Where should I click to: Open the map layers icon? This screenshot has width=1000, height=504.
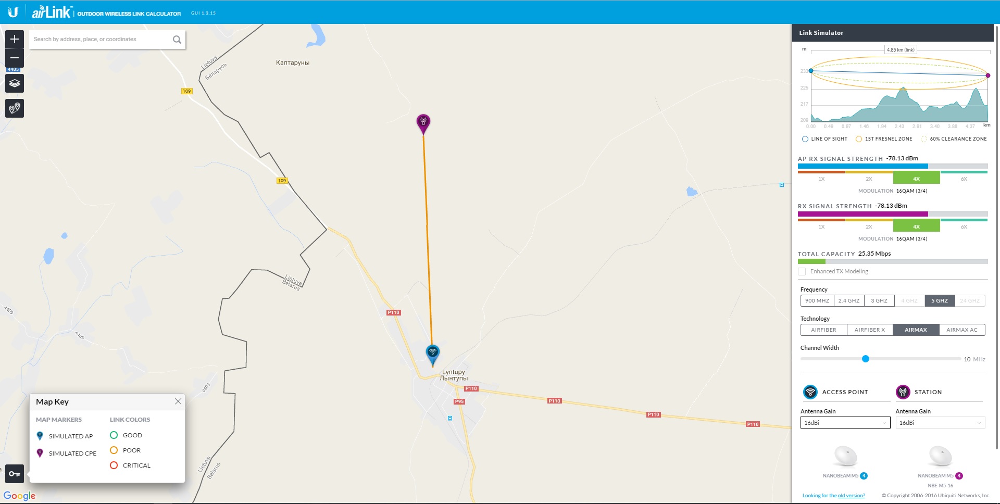click(x=15, y=83)
